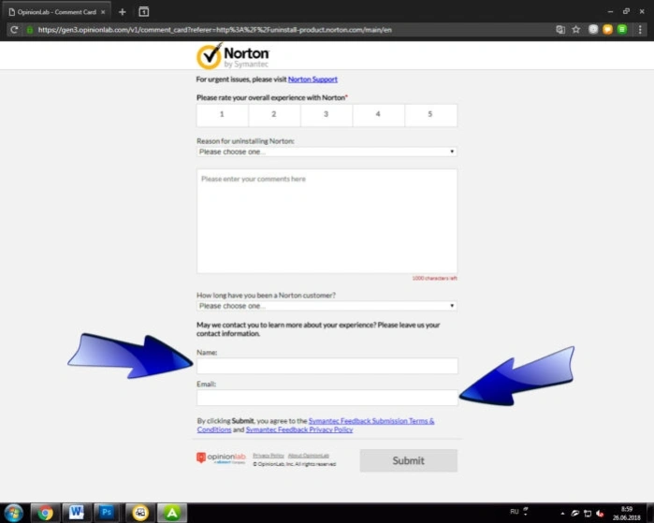The width and height of the screenshot is (654, 523).
Task: Rate overall experience as 4
Action: [x=378, y=115]
